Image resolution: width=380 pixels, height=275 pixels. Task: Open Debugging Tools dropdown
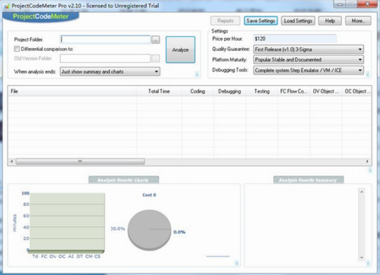[x=309, y=70]
